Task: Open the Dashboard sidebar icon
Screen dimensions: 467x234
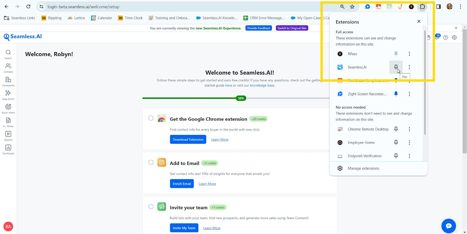Action: (8, 149)
